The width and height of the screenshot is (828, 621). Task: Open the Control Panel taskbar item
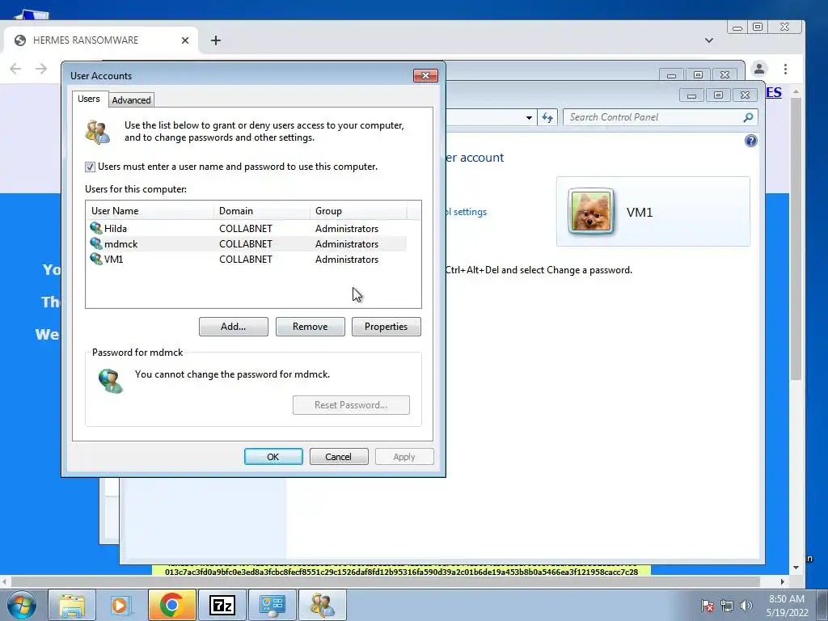(x=272, y=605)
